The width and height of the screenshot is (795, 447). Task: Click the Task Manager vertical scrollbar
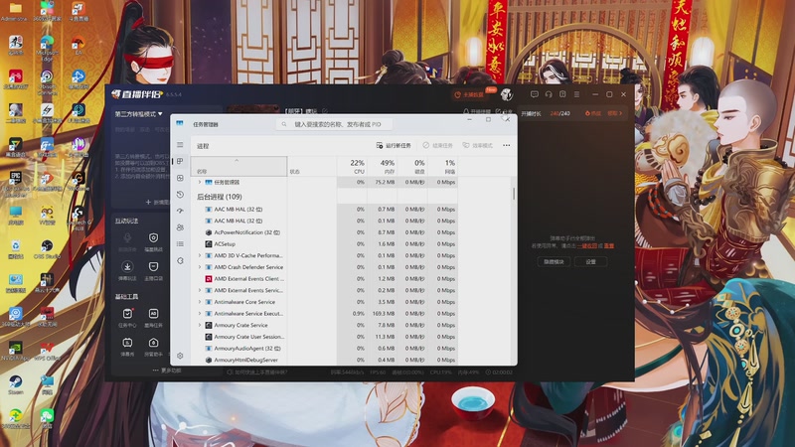point(514,194)
